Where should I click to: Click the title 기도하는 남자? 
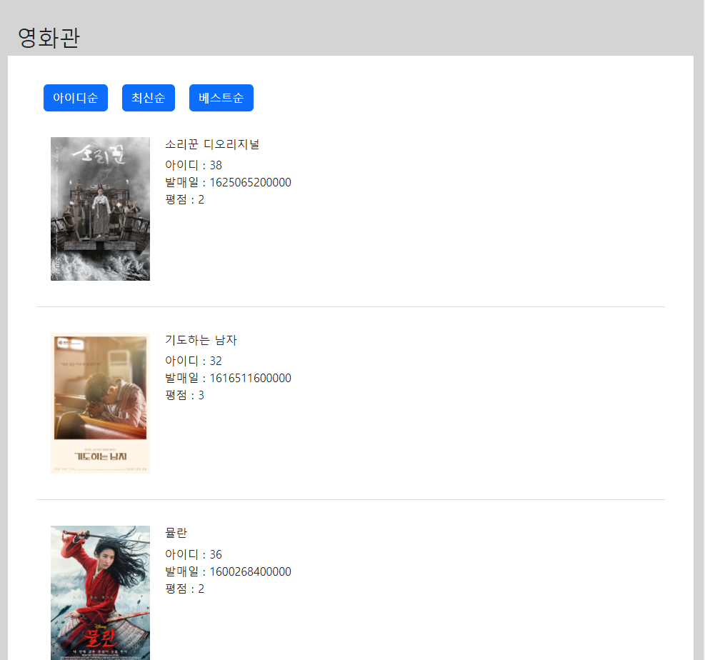(201, 340)
